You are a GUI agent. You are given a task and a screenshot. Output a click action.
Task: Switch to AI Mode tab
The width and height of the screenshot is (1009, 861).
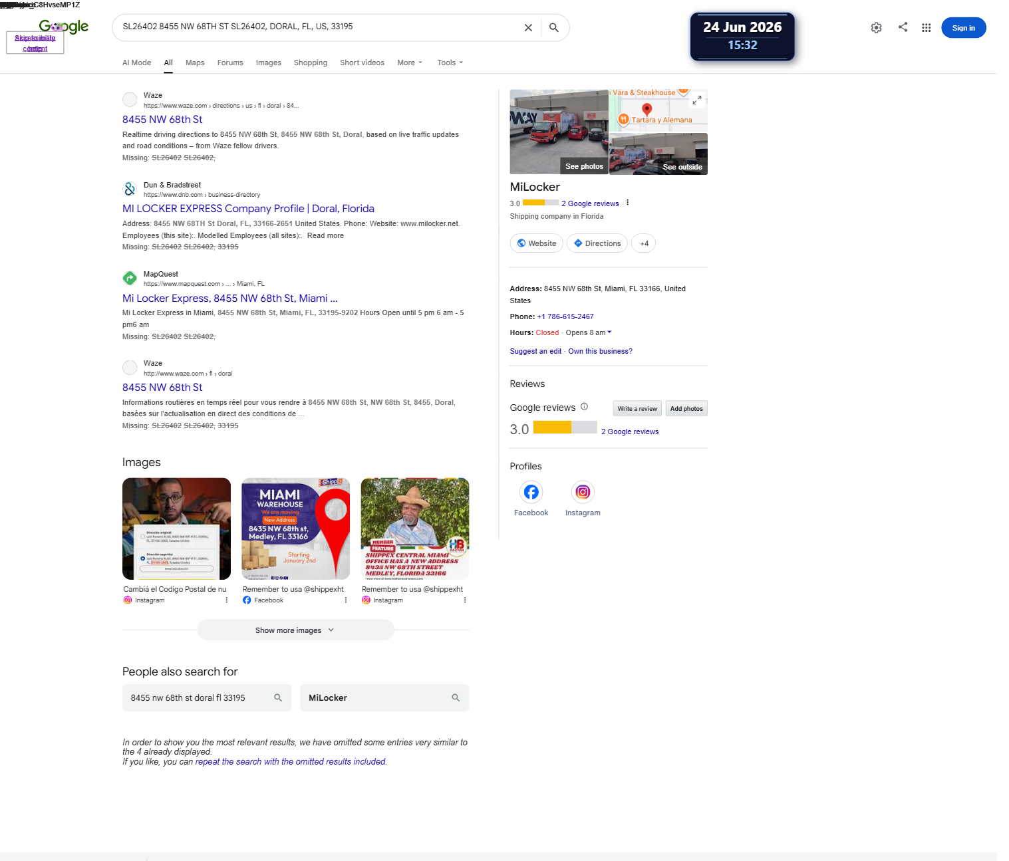click(x=136, y=62)
